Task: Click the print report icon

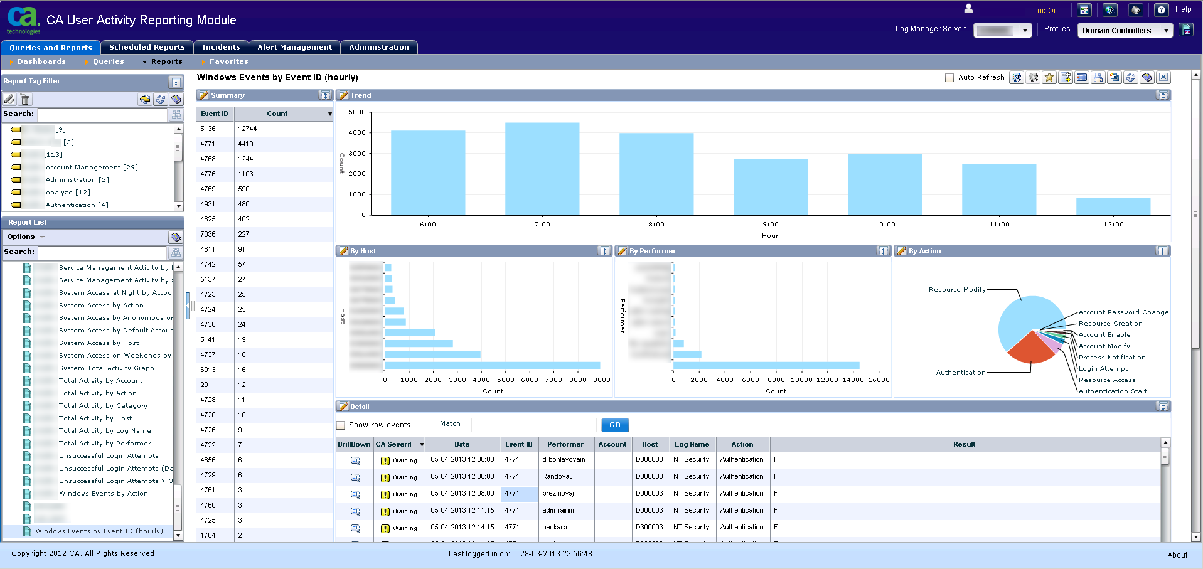Action: 1098,77
